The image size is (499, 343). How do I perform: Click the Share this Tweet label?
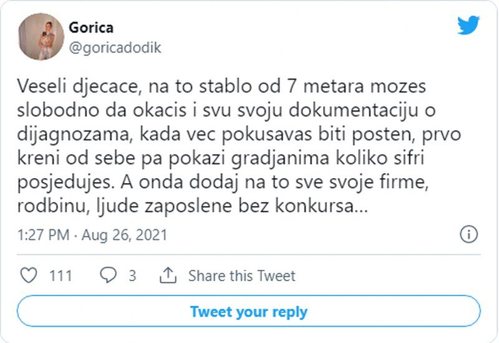[242, 276]
